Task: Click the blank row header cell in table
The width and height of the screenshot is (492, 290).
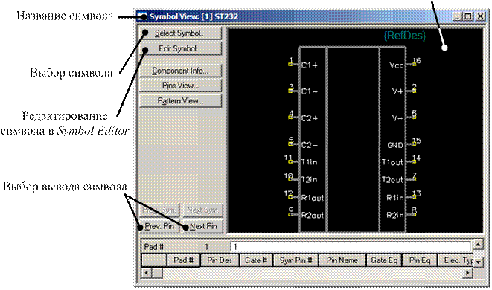Action: click(154, 260)
